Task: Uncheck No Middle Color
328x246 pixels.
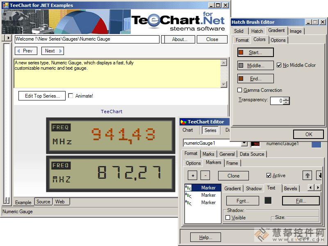Action: [x=279, y=65]
